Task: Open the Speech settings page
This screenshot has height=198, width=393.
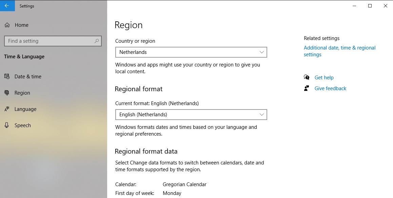Action: coord(23,125)
